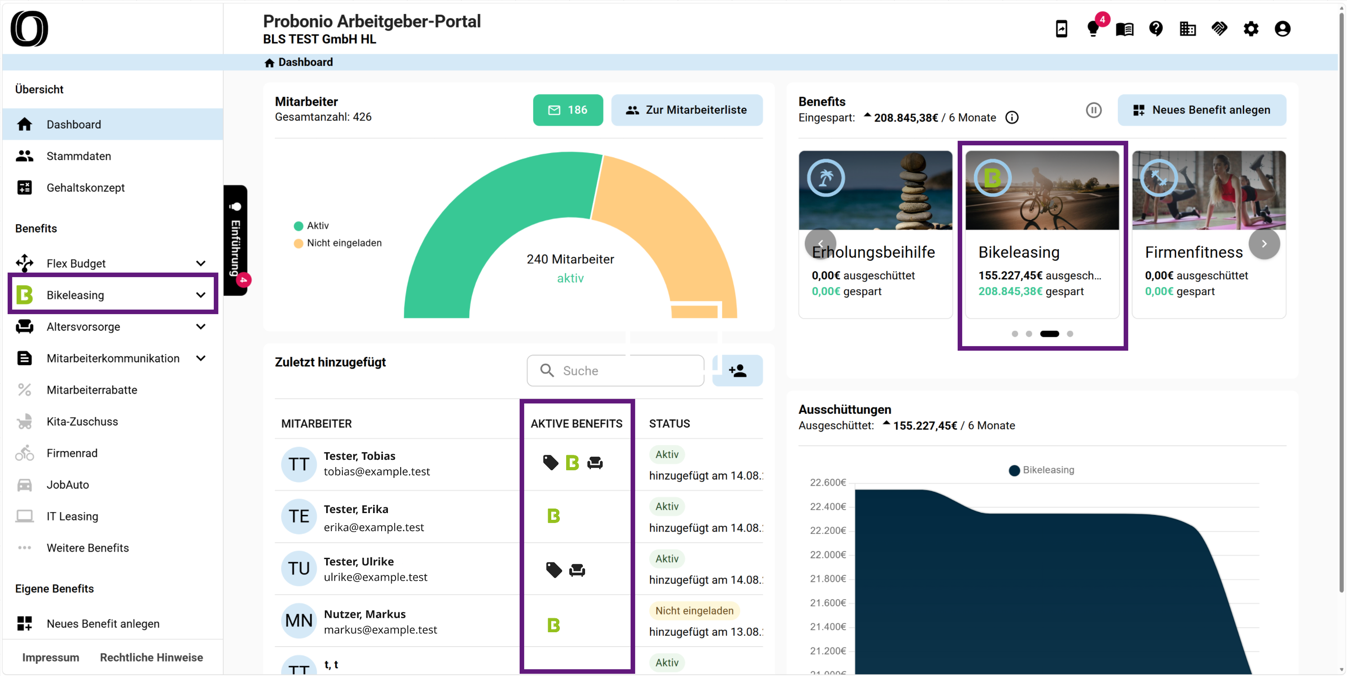Click Neues Benefit anlegen button in Benefits panel

coord(1202,110)
